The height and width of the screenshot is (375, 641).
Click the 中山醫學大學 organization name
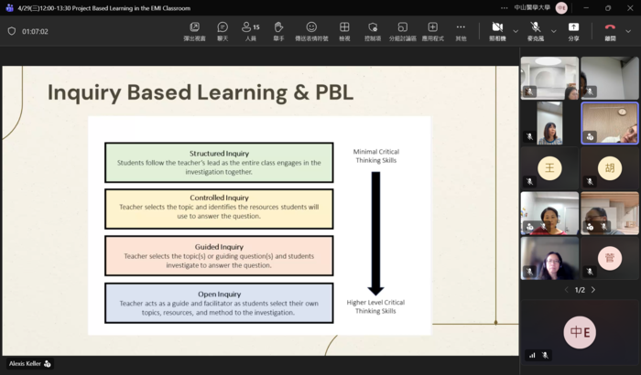coord(532,7)
